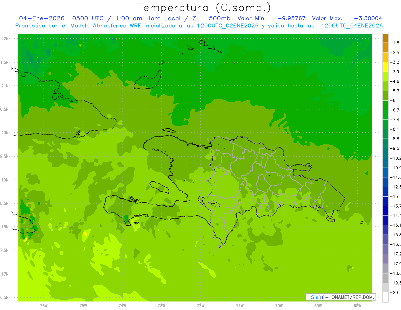This screenshot has width=401, height=310.
Task: Click the '-8.1' color bar value
Action: point(395,129)
